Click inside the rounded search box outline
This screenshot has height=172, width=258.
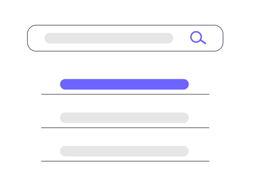(125, 38)
